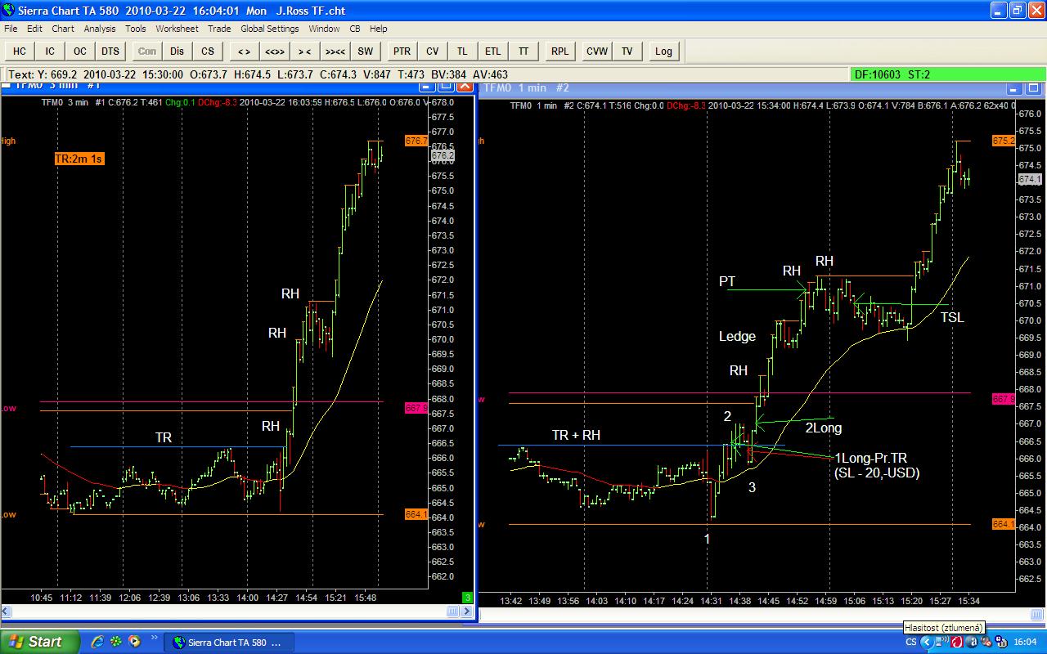
Task: Open the Worksheet menu
Action: pyautogui.click(x=177, y=29)
